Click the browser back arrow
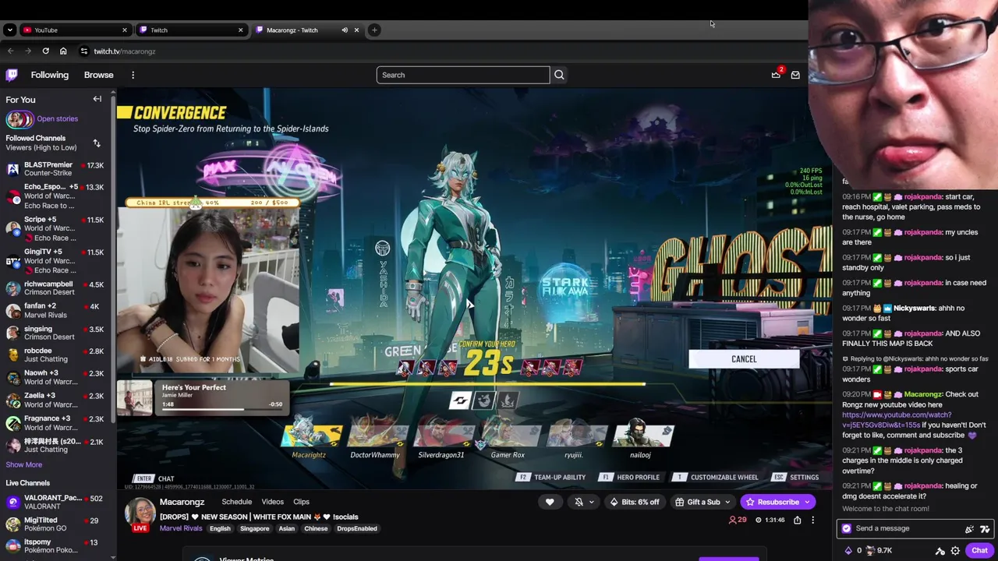This screenshot has height=561, width=998. click(10, 51)
